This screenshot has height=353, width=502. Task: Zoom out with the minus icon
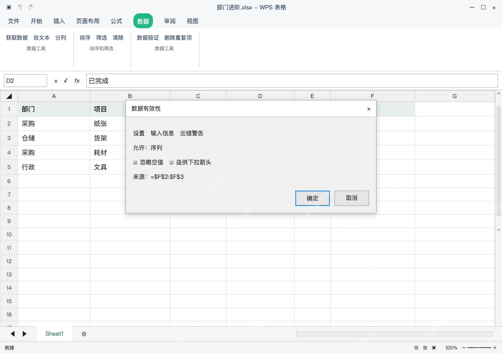click(x=464, y=348)
